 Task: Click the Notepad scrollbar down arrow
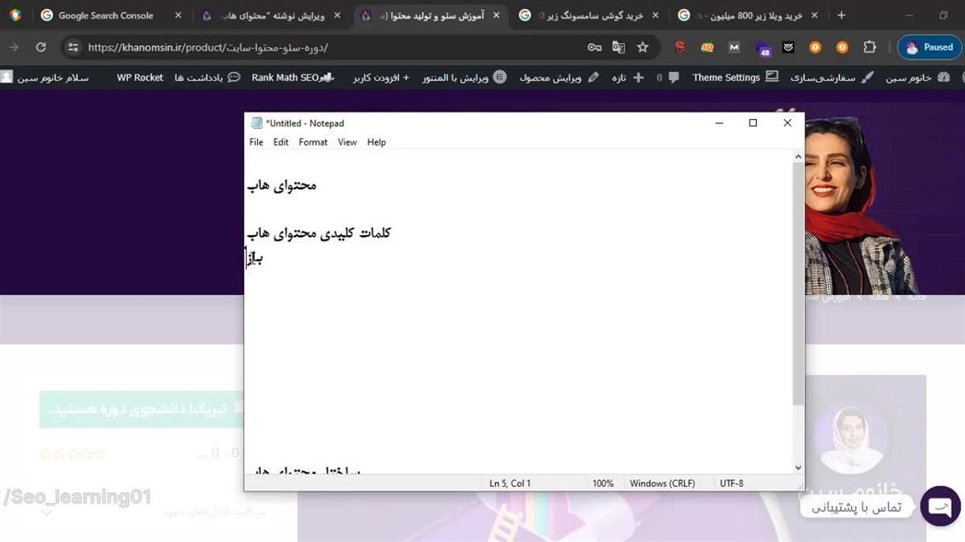(798, 467)
